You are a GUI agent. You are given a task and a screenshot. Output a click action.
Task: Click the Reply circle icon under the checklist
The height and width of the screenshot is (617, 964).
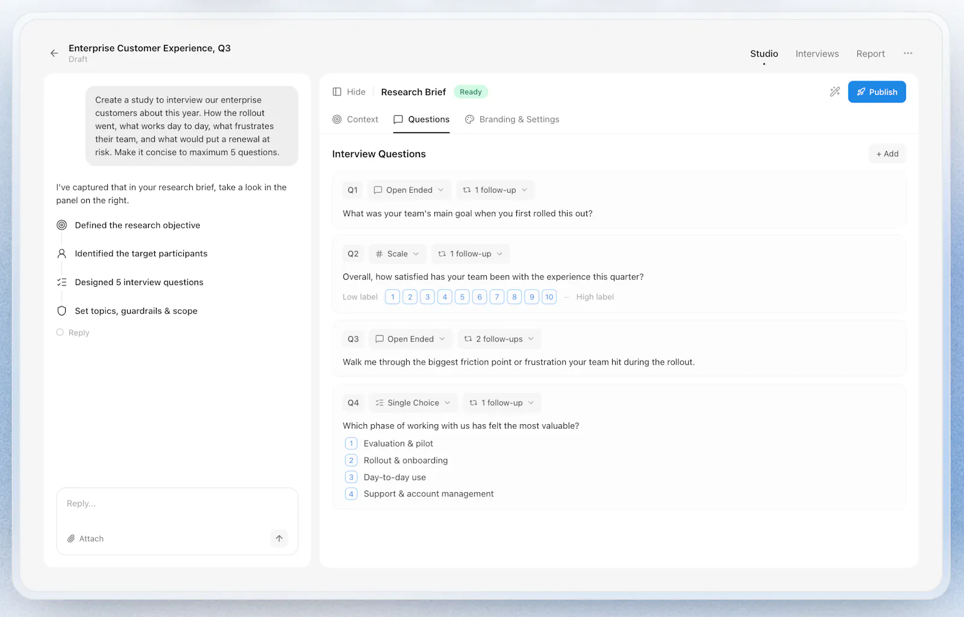point(60,333)
